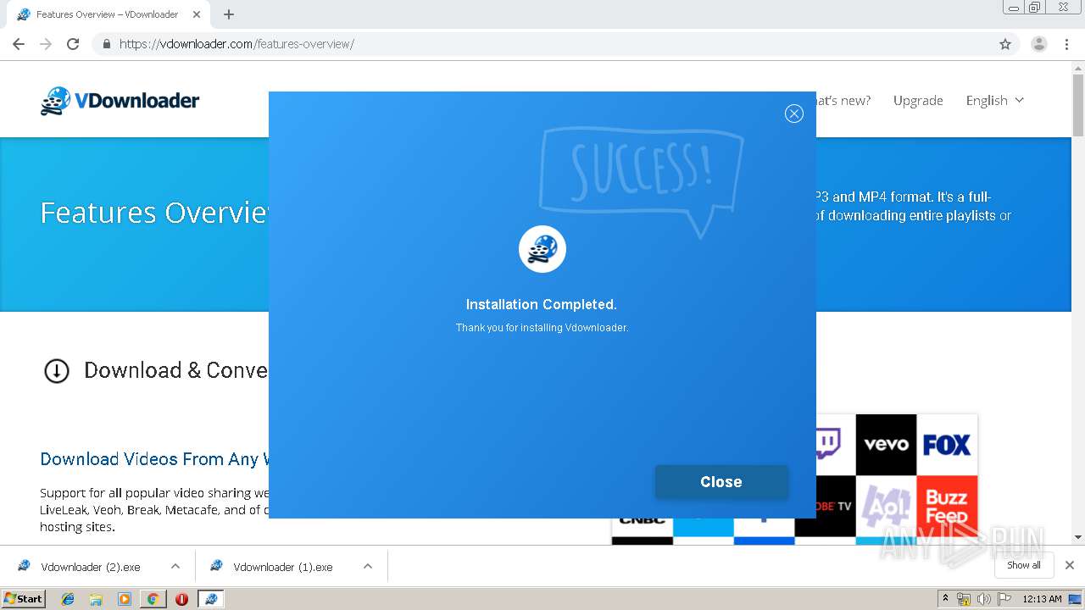This screenshot has height=610, width=1085.
Task: Expand the English language dropdown
Action: [995, 100]
